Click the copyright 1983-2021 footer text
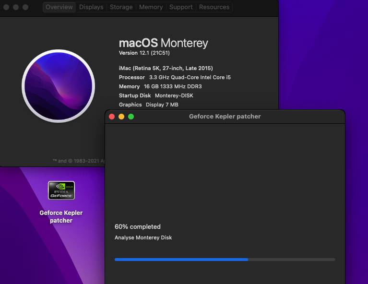Screen dimensions: 368x284 [x=79, y=161]
